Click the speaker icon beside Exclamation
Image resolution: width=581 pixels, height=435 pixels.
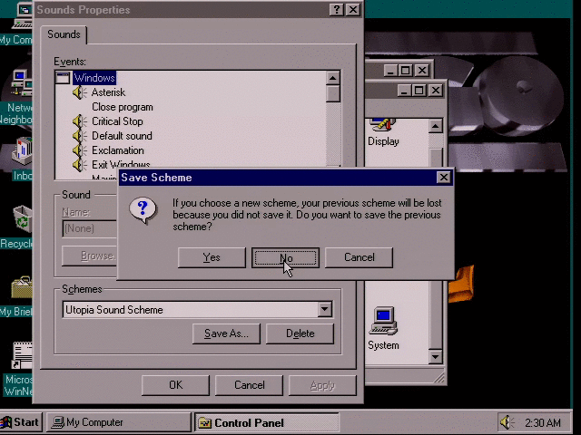(79, 150)
